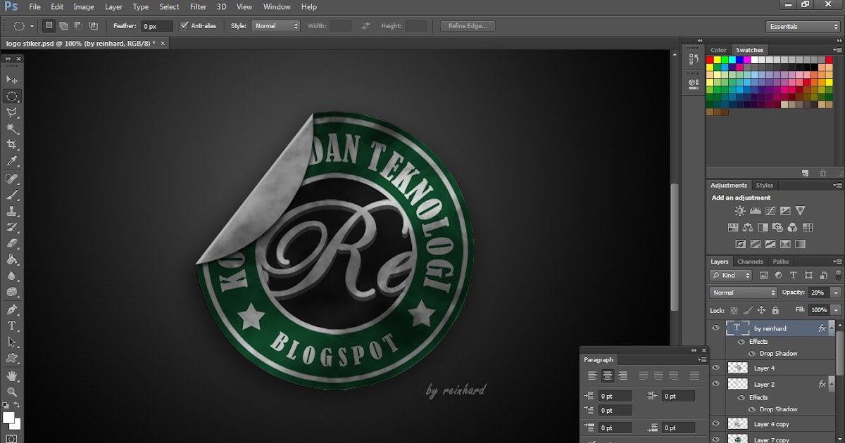Add a Curves adjustment layer
The height and width of the screenshot is (443, 845).
coord(770,211)
